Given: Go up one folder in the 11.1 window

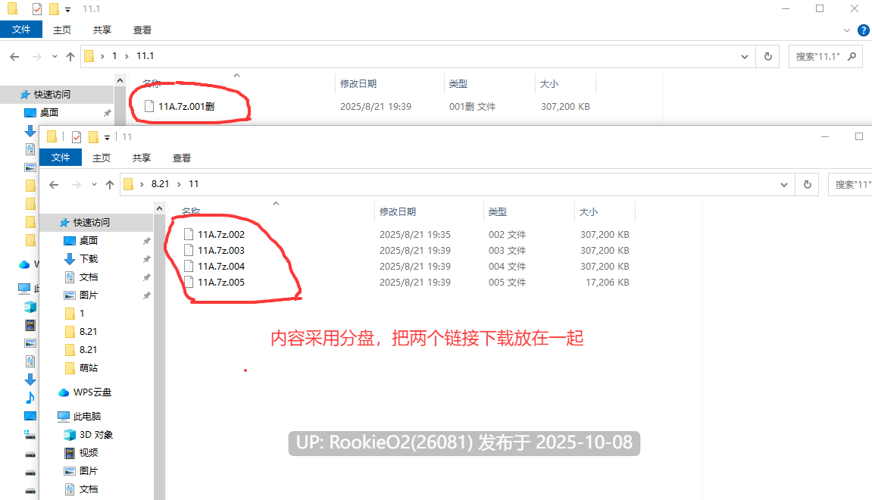Looking at the screenshot, I should pyautogui.click(x=70, y=56).
